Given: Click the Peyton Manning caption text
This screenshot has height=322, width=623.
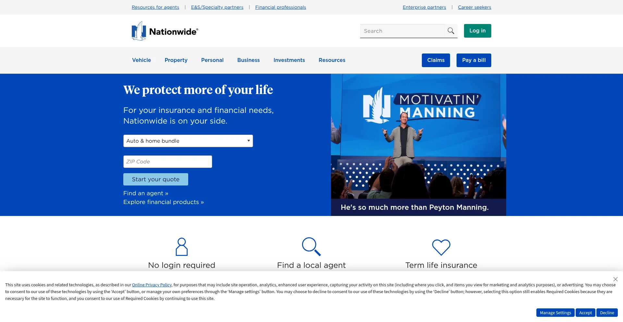Looking at the screenshot, I should coord(415,208).
